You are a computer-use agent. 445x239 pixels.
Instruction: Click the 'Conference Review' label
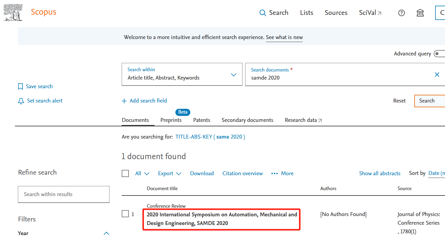(x=166, y=206)
